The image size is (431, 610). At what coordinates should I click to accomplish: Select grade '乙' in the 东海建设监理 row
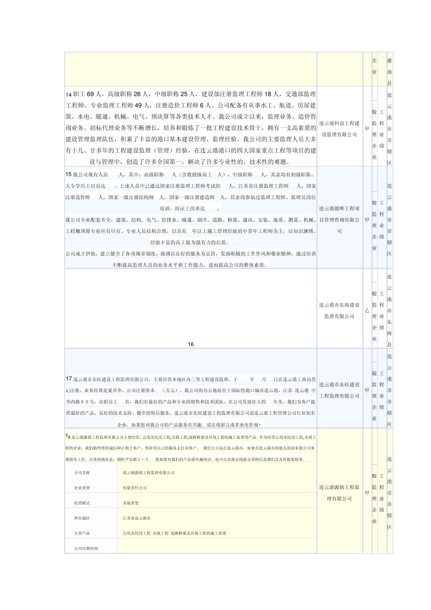(367, 310)
